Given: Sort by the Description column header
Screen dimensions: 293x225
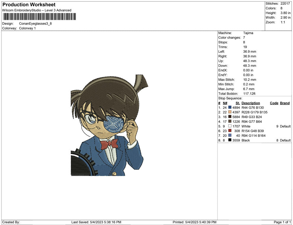Looking at the screenshot, I should (x=251, y=103).
